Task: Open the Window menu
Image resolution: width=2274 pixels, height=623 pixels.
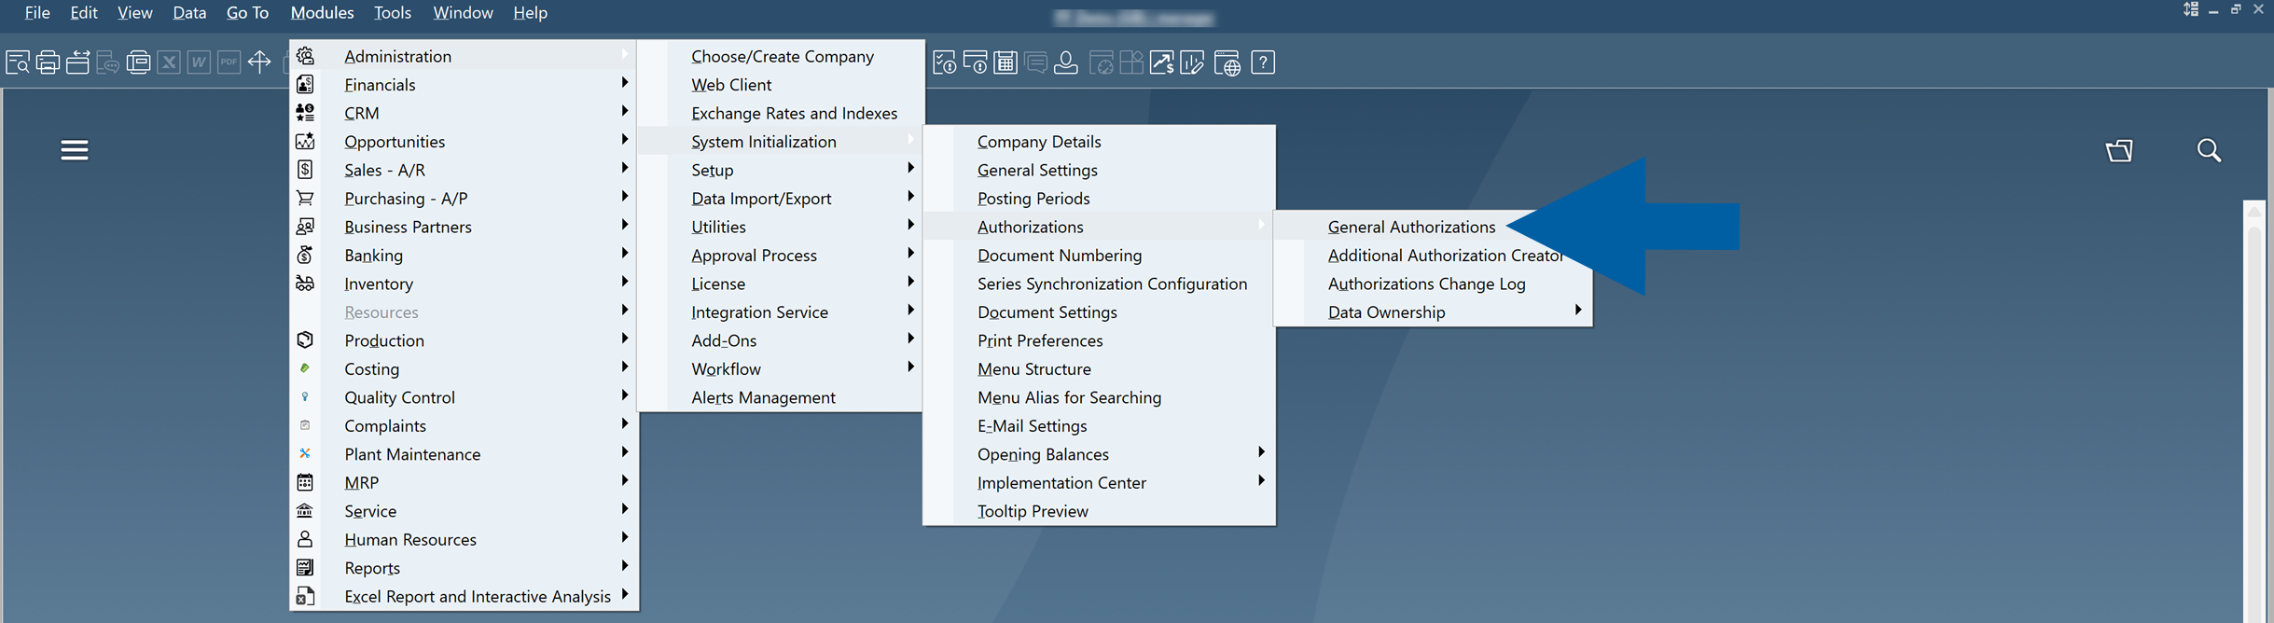Action: coord(463,13)
